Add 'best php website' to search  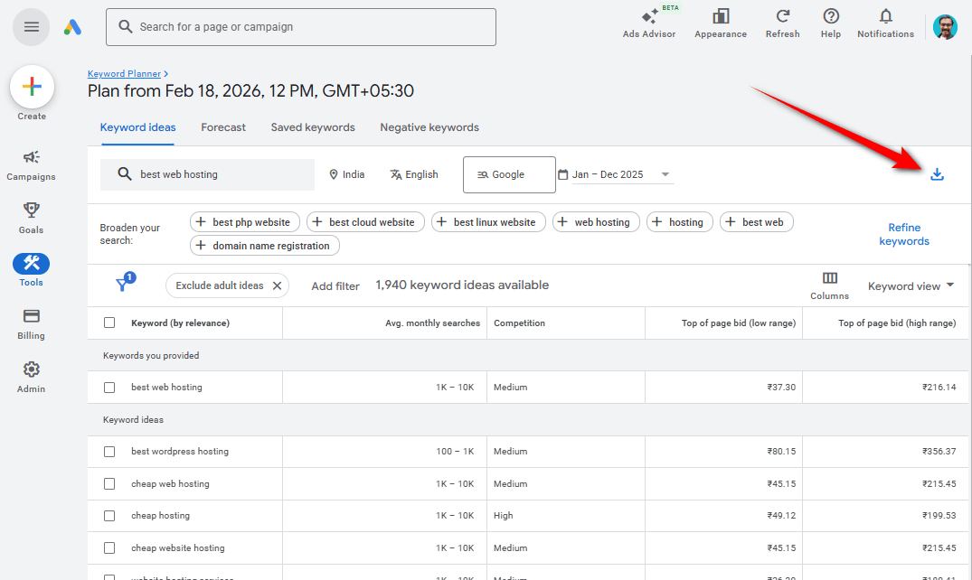tap(244, 222)
